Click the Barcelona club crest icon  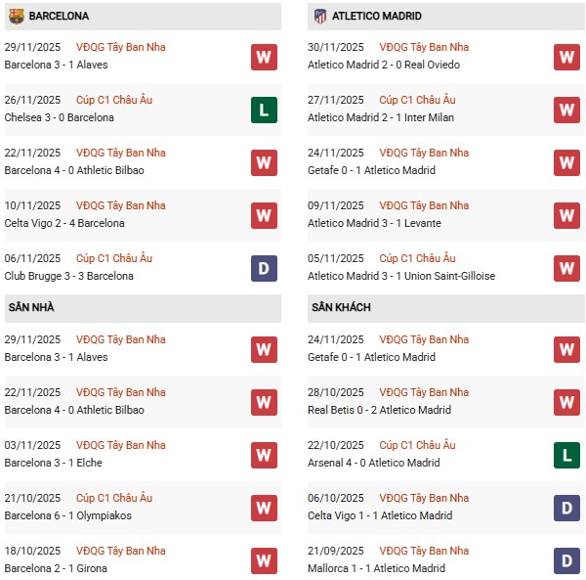[16, 17]
